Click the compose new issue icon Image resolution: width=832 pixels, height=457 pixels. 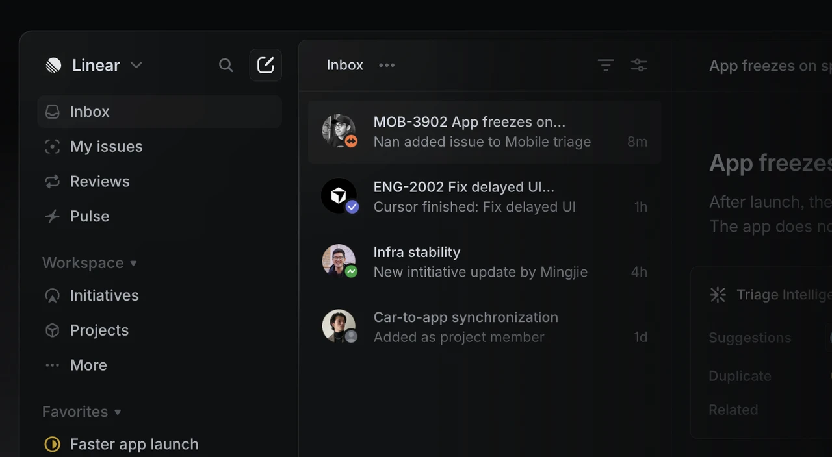point(265,65)
